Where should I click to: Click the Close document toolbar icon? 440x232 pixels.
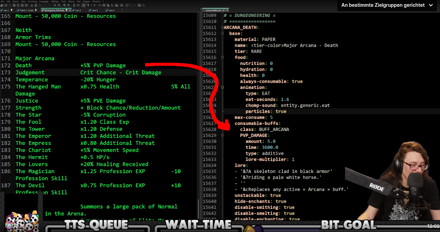point(18,5)
